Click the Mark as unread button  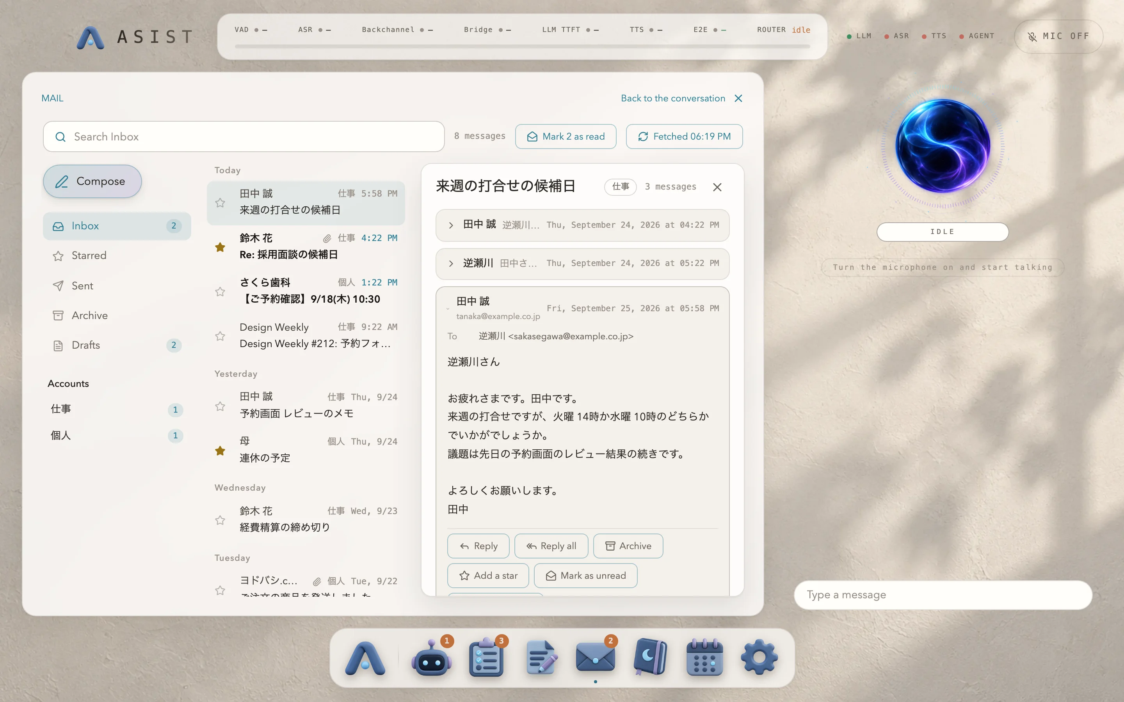(586, 576)
